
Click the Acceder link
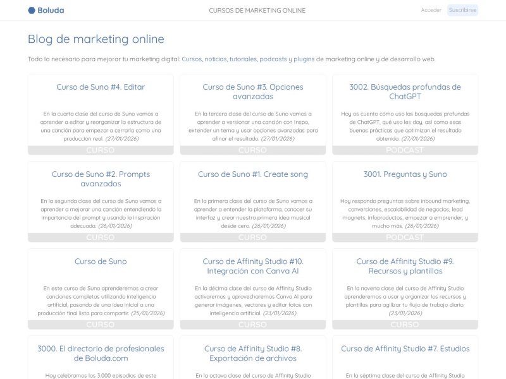click(431, 10)
